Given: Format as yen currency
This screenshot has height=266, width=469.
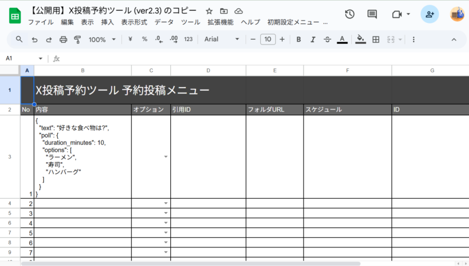Looking at the screenshot, I should [130, 39].
